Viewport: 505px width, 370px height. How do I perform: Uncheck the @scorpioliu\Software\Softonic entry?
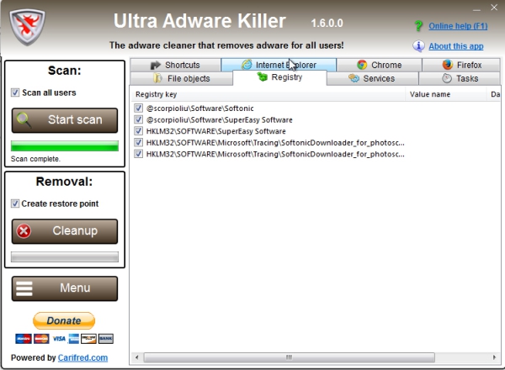coord(139,108)
